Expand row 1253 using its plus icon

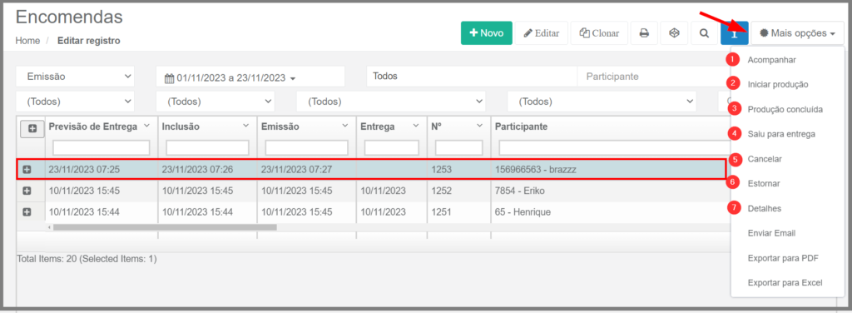pyautogui.click(x=27, y=170)
